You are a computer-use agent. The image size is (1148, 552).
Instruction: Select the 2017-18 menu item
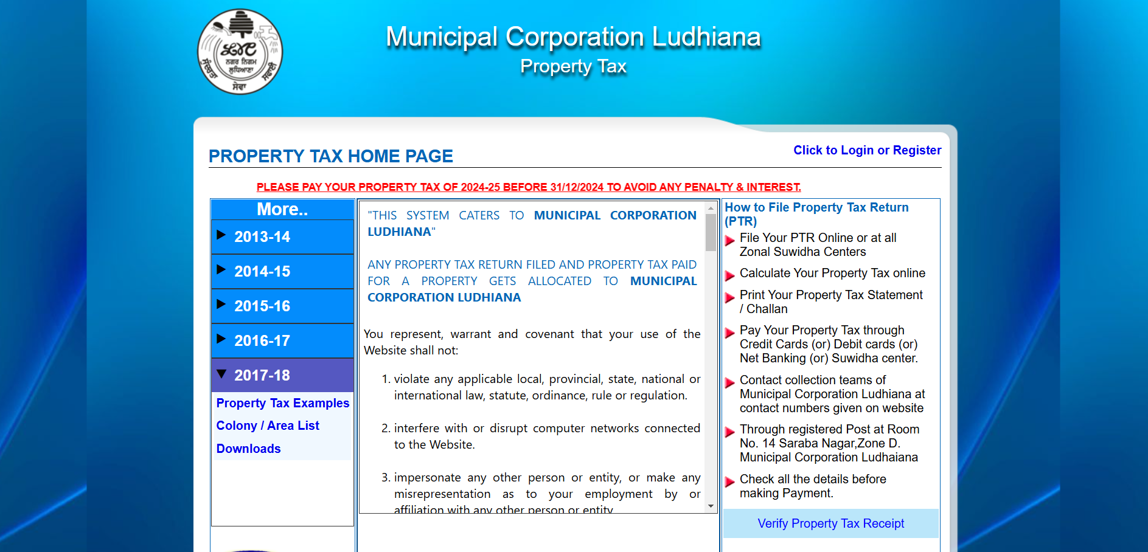282,376
